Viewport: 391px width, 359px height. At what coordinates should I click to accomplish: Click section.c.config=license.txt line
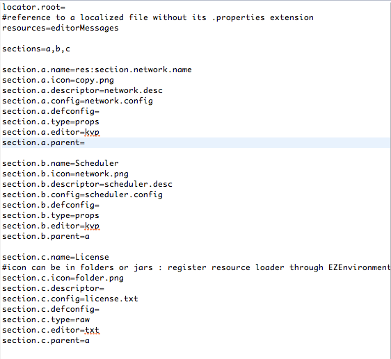[70, 299]
